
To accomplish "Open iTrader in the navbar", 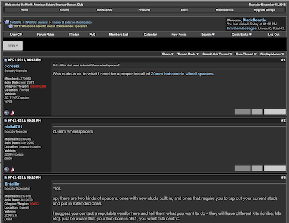I will tap(74, 35).
